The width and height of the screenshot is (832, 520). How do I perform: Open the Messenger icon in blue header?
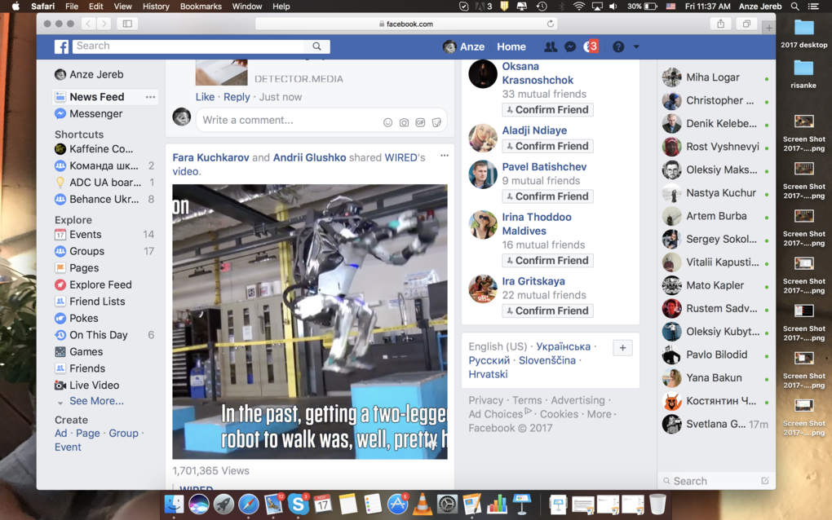pyautogui.click(x=570, y=46)
